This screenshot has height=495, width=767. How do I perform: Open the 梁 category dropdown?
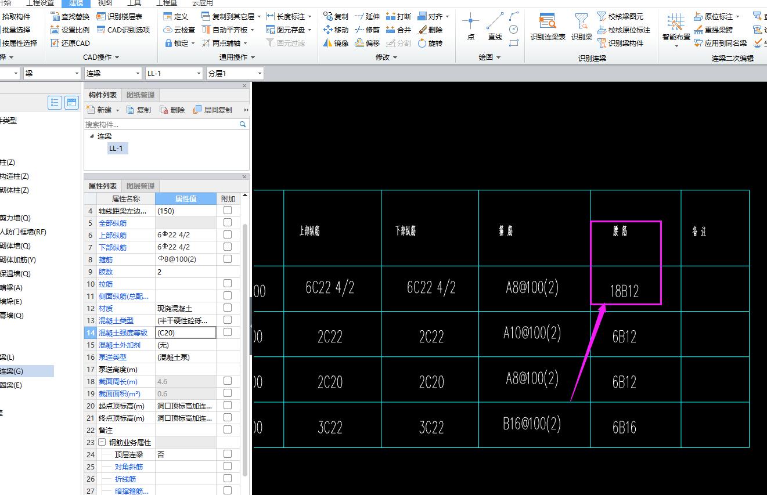point(77,73)
